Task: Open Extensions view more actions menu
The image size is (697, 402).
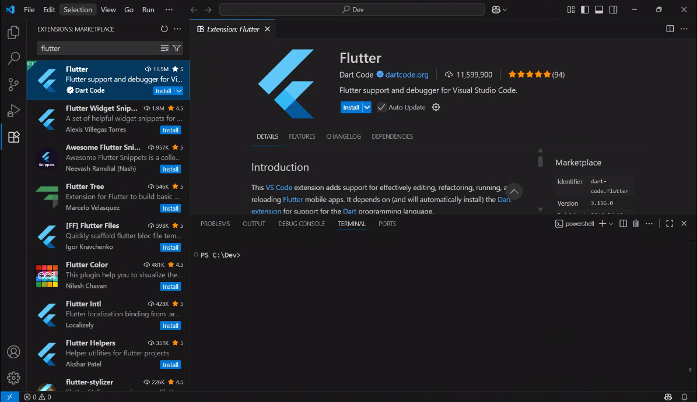Action: 177,29
